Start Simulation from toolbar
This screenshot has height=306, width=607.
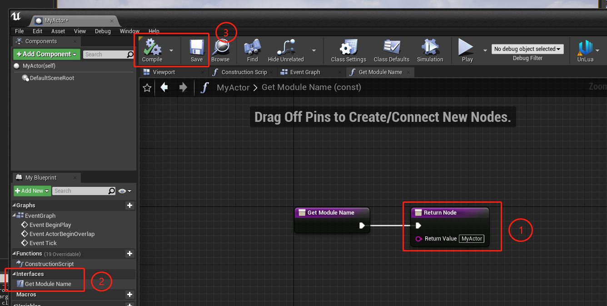click(x=430, y=50)
